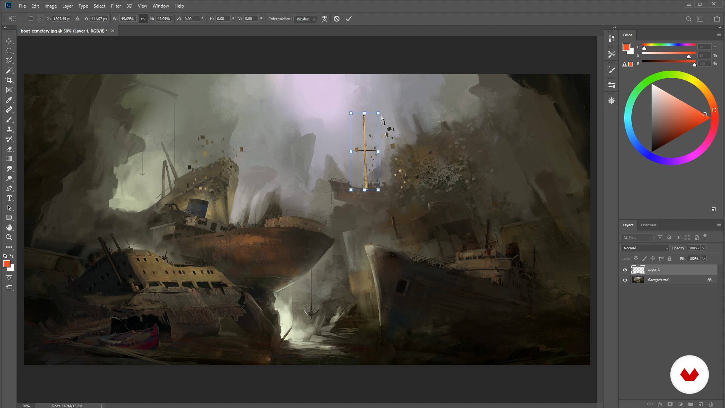Click the rotation angle input field
725x408 pixels.
[191, 19]
